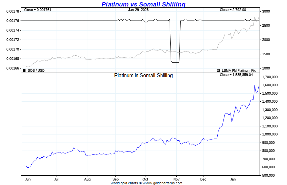
Task: Click the 0.00174 left axis label
Action: pos(13,30)
